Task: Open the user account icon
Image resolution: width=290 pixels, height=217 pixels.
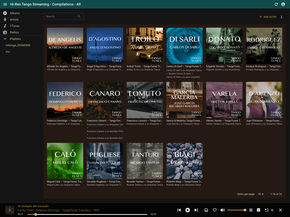Action: pyautogui.click(x=283, y=4)
